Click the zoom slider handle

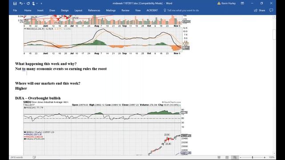[252, 157]
